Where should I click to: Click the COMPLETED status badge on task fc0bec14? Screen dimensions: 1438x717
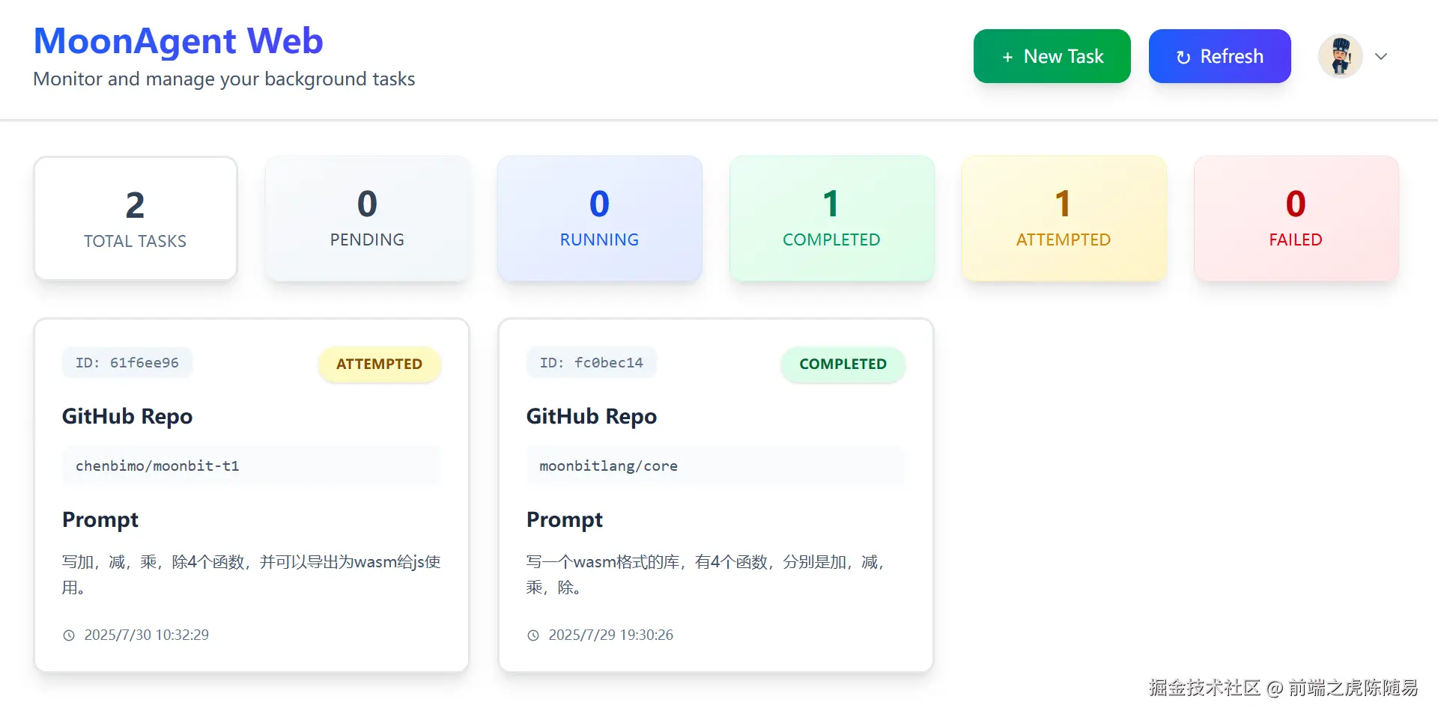[843, 364]
